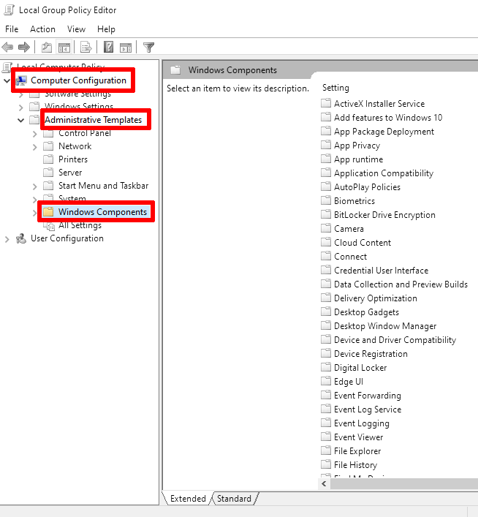Select All Settings in the tree
The width and height of the screenshot is (478, 517).
click(x=80, y=225)
